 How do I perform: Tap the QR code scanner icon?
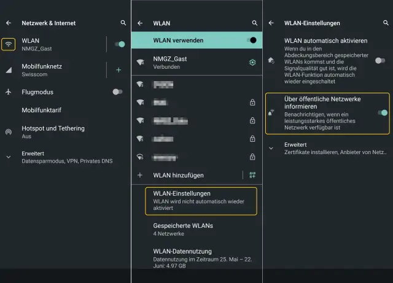252,175
